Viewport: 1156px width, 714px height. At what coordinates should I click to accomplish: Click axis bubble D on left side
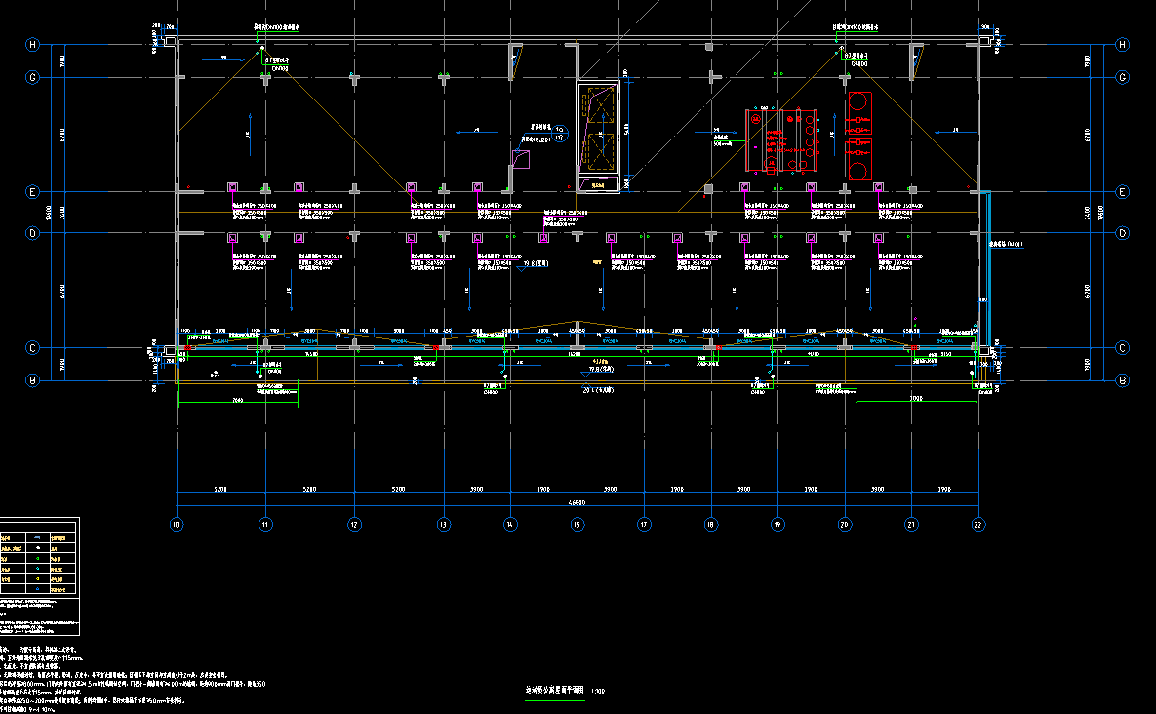pyautogui.click(x=32, y=233)
